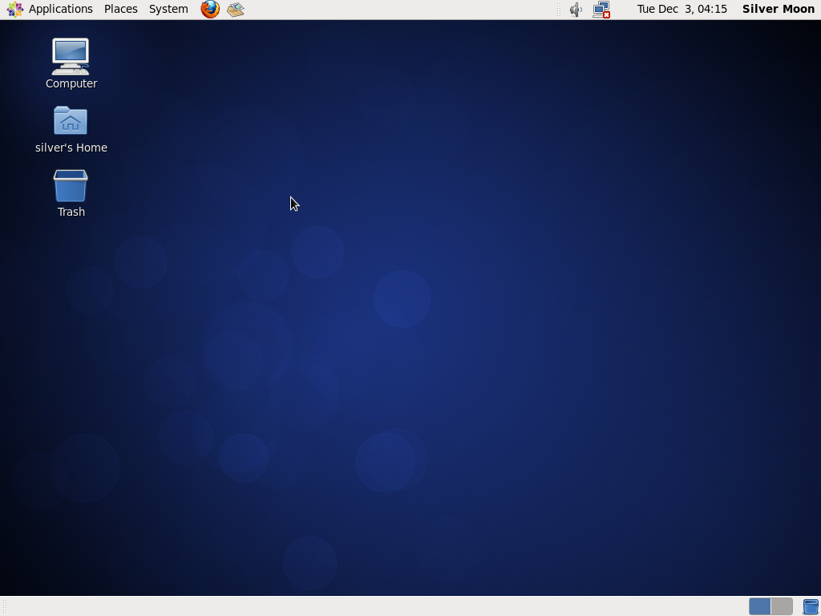Click the speaker volume control icon
Image resolution: width=821 pixels, height=616 pixels.
(576, 10)
